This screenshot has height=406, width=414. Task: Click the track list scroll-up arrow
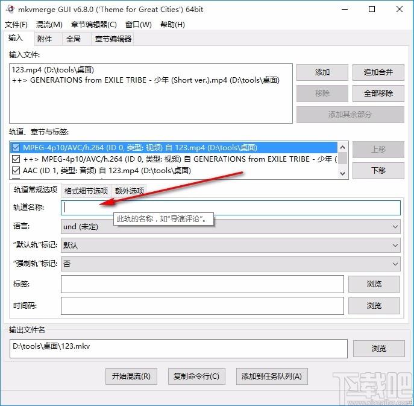[343, 147]
